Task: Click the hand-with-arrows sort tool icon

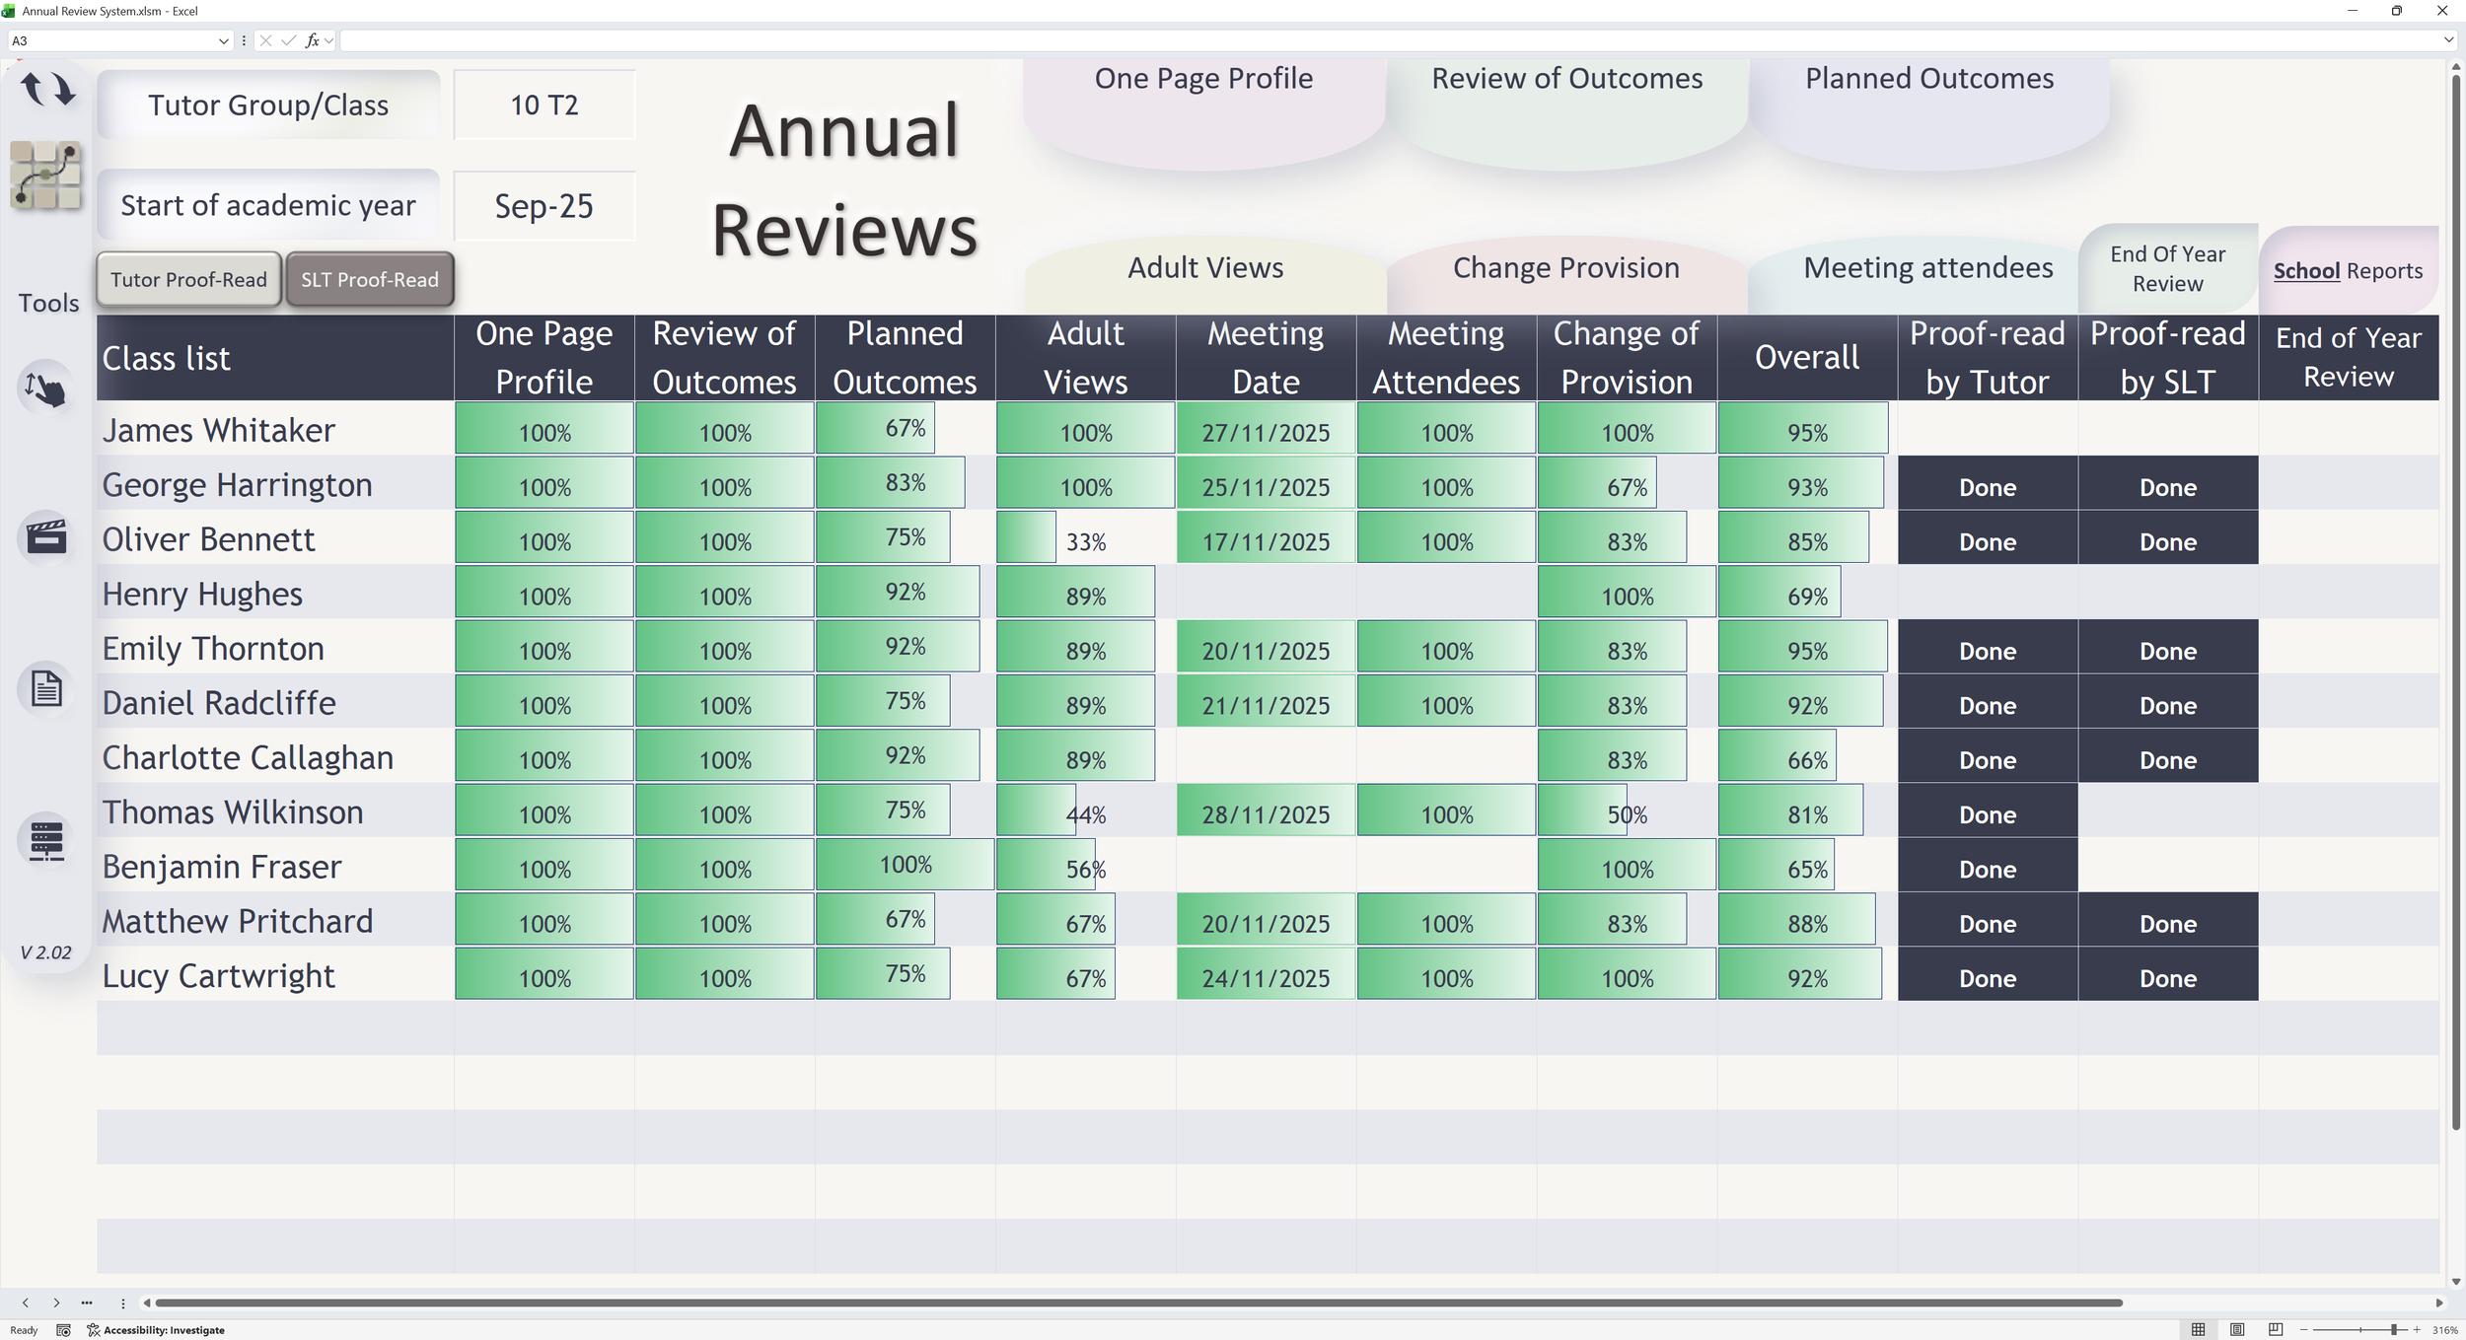Action: click(45, 388)
